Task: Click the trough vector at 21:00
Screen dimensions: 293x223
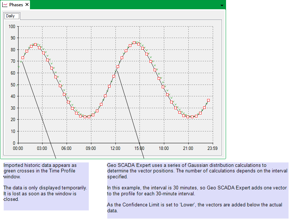Action: [x=188, y=117]
